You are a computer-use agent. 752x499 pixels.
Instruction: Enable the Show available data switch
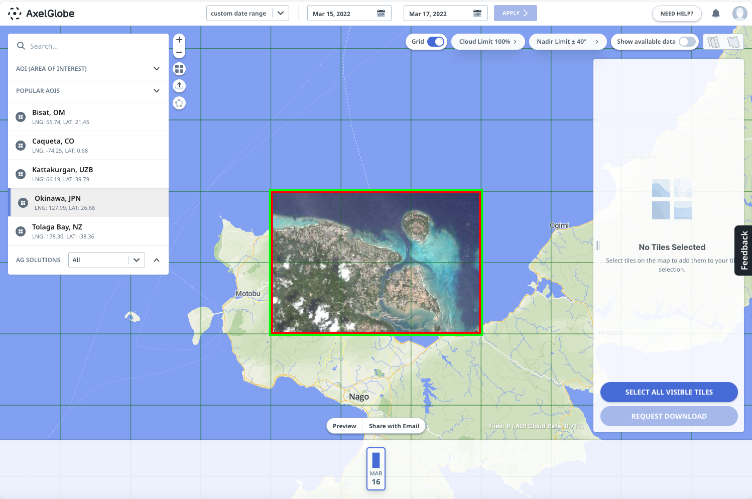click(687, 42)
